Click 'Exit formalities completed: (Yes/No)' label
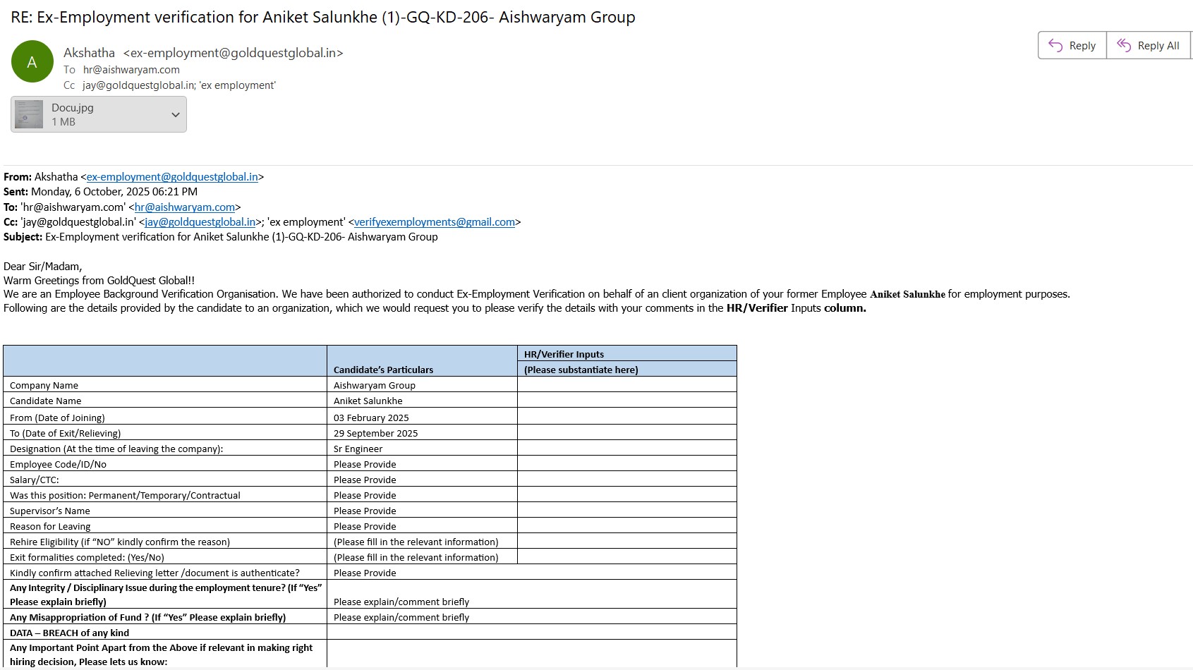 coord(87,558)
